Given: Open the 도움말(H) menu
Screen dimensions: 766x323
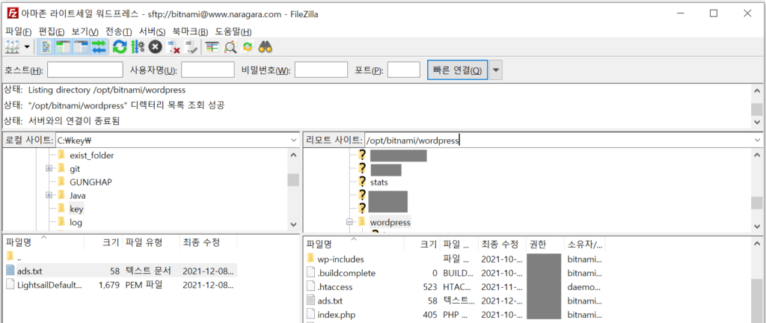Looking at the screenshot, I should pos(233,31).
